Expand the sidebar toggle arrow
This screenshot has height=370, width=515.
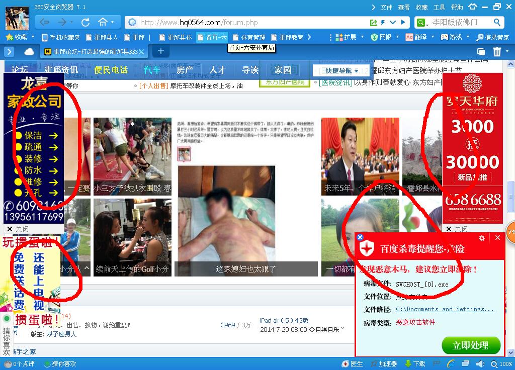click(x=9, y=52)
